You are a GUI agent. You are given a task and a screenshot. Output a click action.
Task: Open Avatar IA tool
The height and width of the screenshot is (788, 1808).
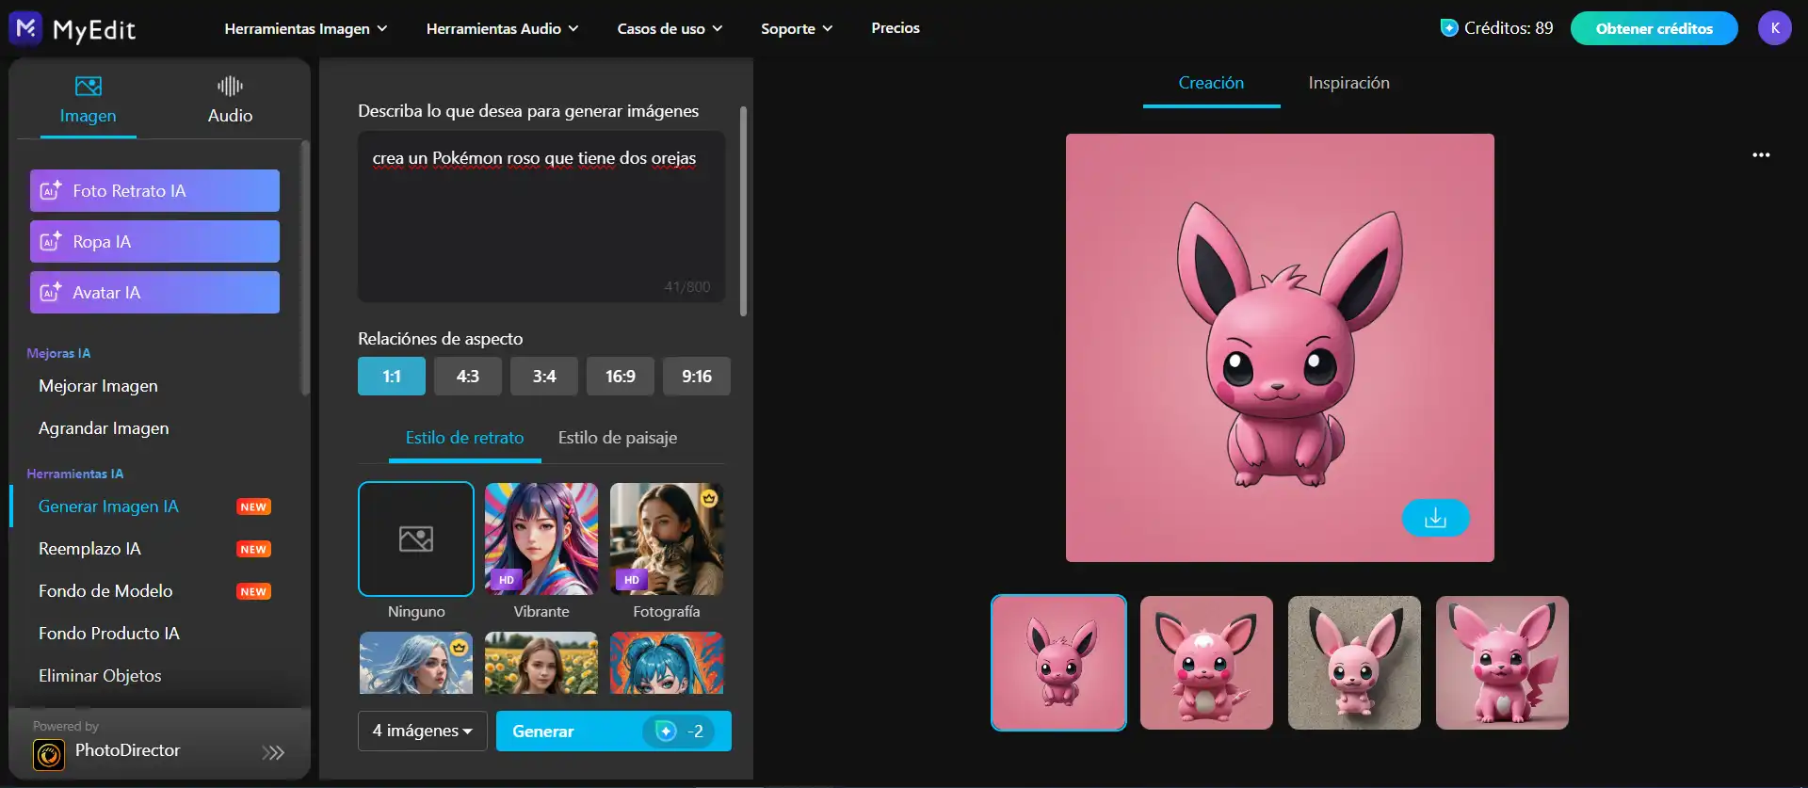point(154,293)
